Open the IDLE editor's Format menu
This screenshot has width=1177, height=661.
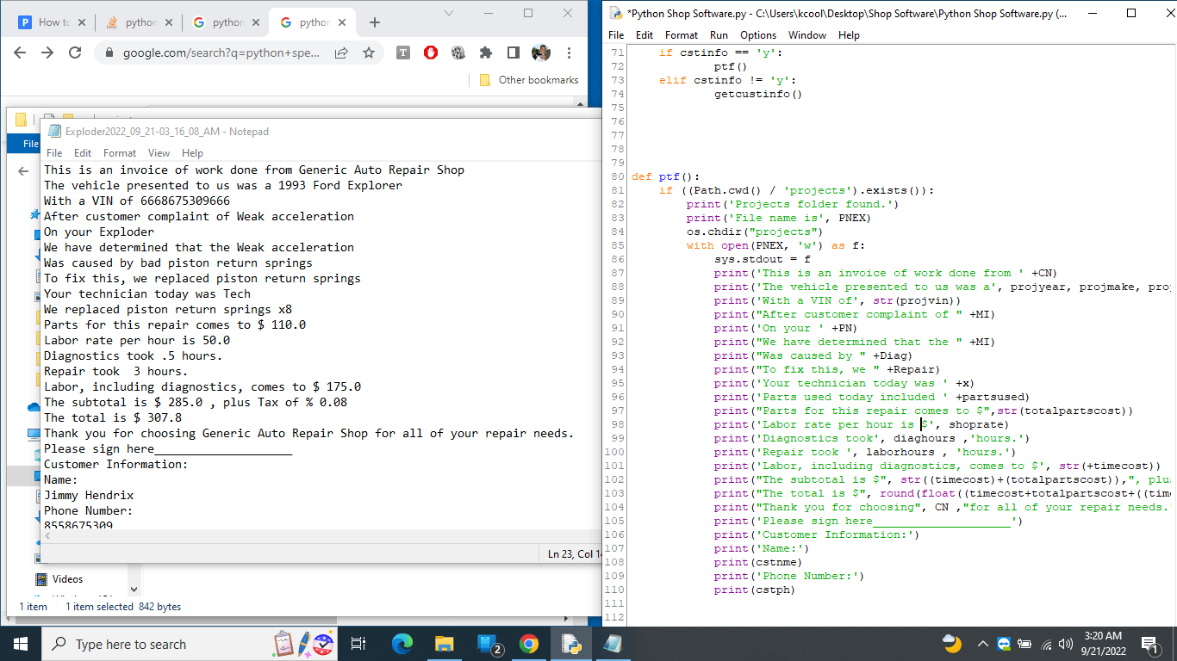coord(682,35)
